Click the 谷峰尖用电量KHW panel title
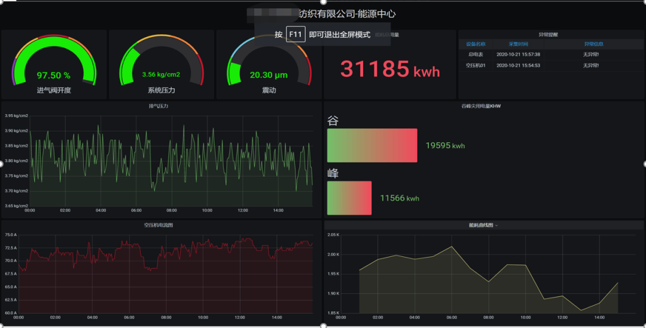 point(484,106)
